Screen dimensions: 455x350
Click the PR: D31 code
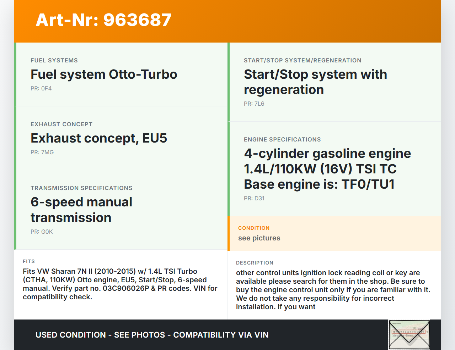click(254, 199)
